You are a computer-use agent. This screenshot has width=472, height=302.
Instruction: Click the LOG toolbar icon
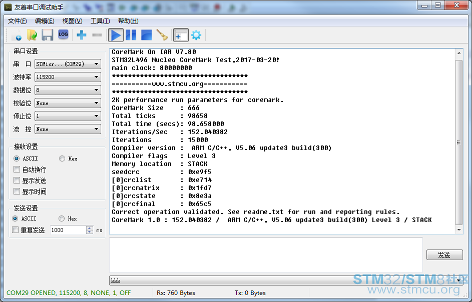pos(63,34)
